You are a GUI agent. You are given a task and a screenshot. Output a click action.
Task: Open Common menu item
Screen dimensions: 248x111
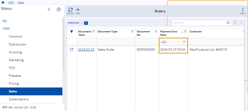(x=16, y=37)
